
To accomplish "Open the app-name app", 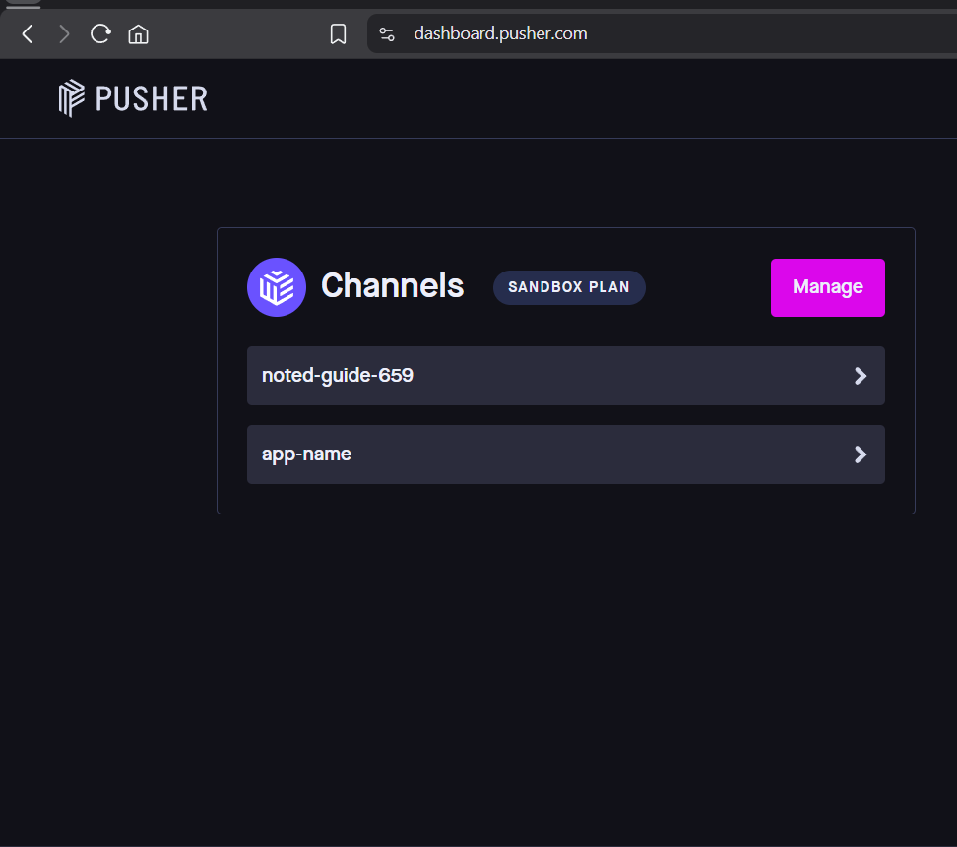I will tap(566, 454).
